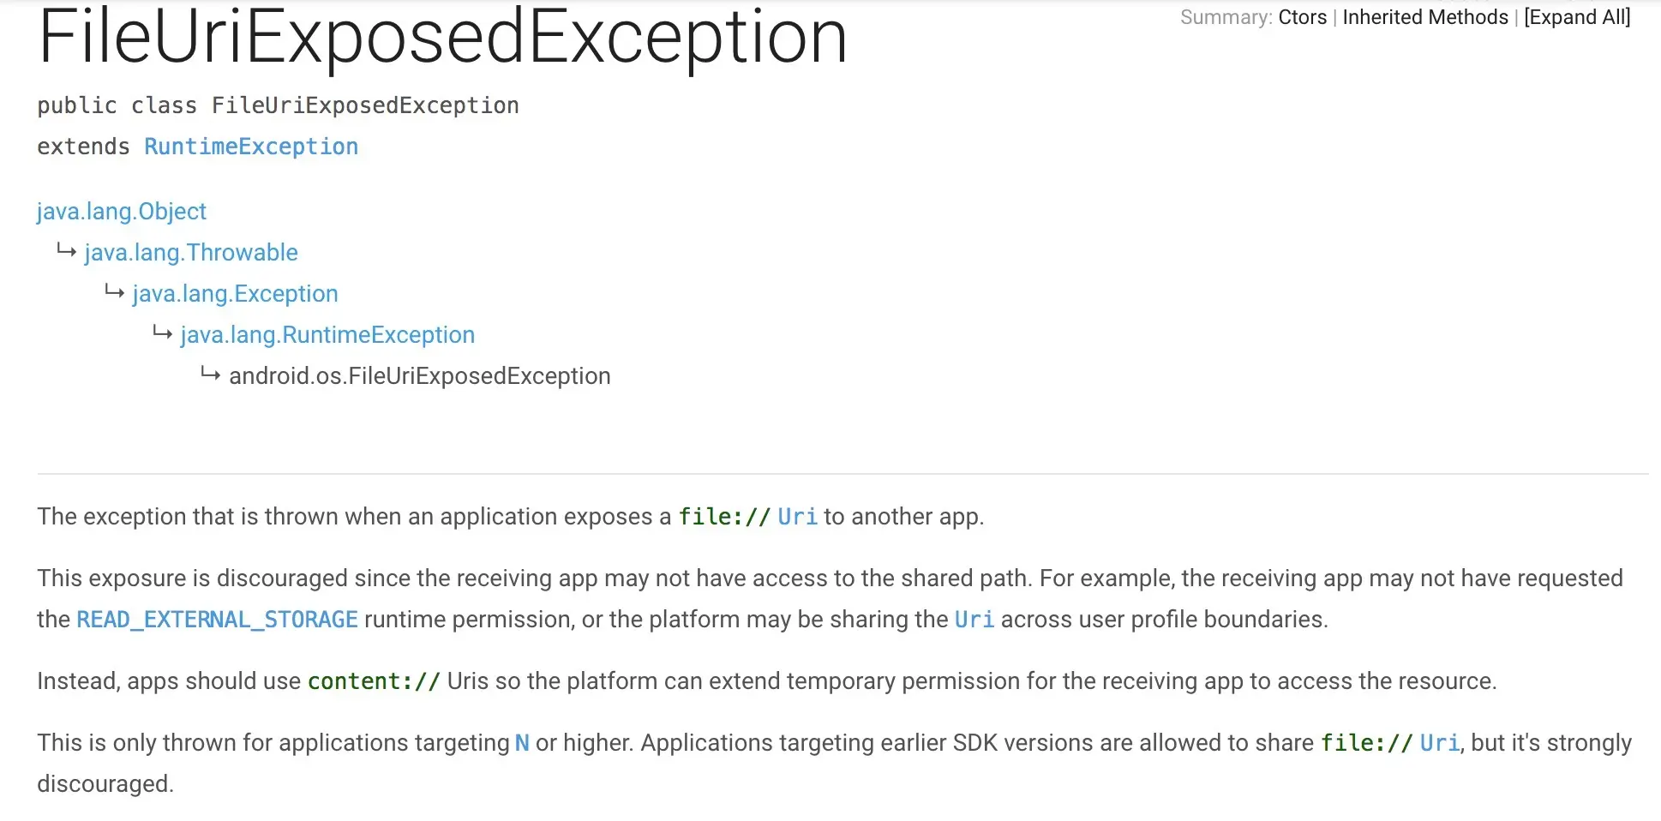Open the READ_EXTERNAL_STORAGE permission link
Viewport: 1661px width, 821px height.
tap(218, 620)
